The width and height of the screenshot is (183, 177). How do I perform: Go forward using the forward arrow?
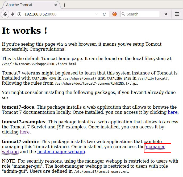pos(13,14)
